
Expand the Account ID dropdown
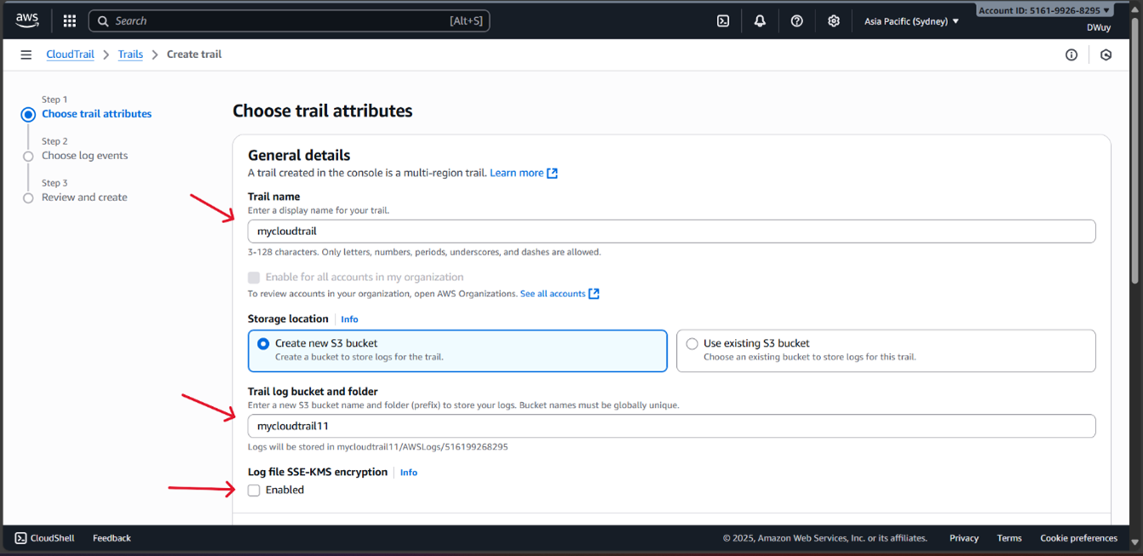coord(1045,10)
